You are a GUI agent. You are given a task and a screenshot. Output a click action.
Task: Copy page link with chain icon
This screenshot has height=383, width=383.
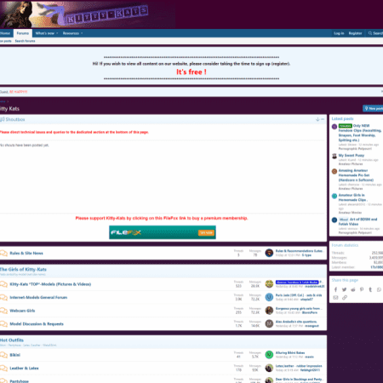coord(345,297)
